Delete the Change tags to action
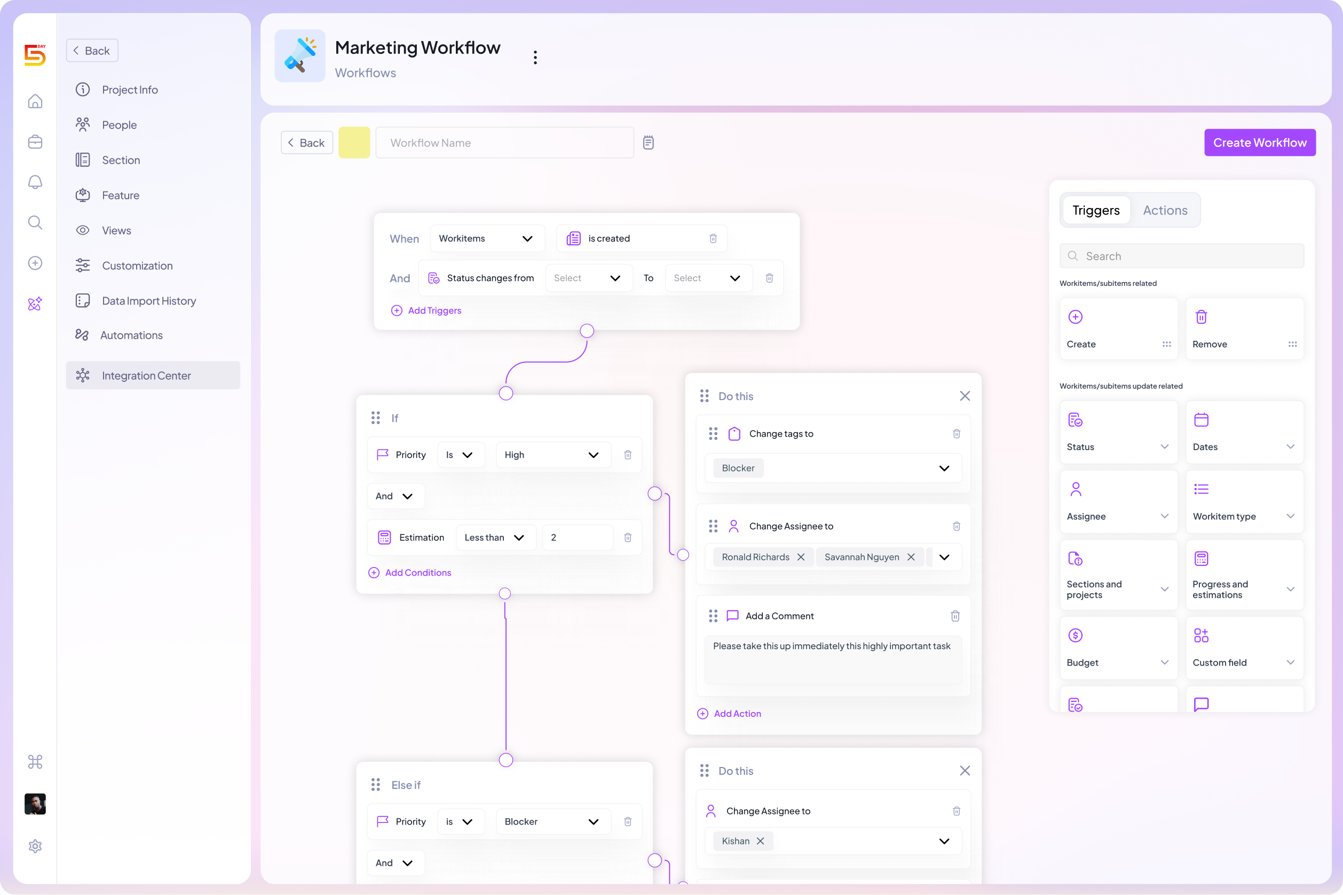The image size is (1343, 895). pos(956,434)
